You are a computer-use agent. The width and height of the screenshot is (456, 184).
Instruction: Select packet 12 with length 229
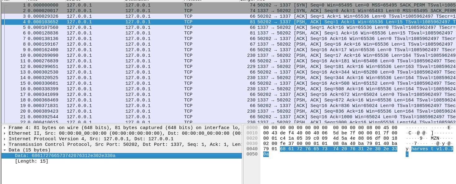124,67
